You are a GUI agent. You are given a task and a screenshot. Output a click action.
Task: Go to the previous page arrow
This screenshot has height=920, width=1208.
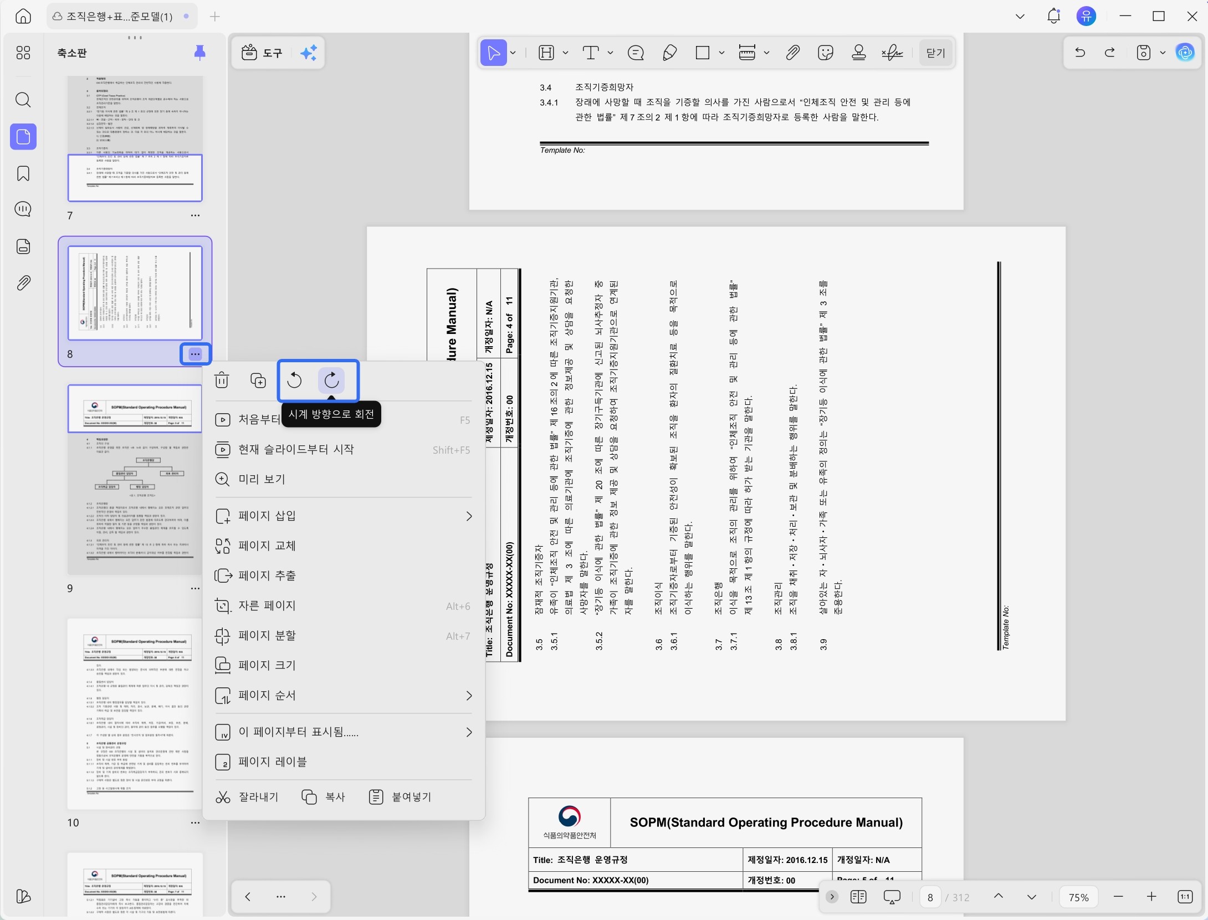(x=999, y=897)
